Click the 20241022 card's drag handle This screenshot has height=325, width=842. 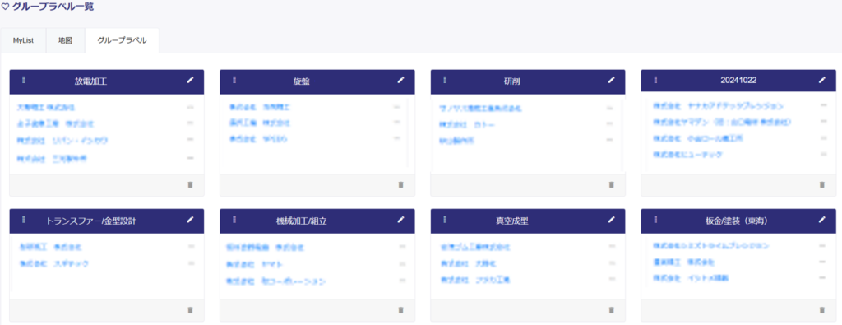click(x=655, y=80)
